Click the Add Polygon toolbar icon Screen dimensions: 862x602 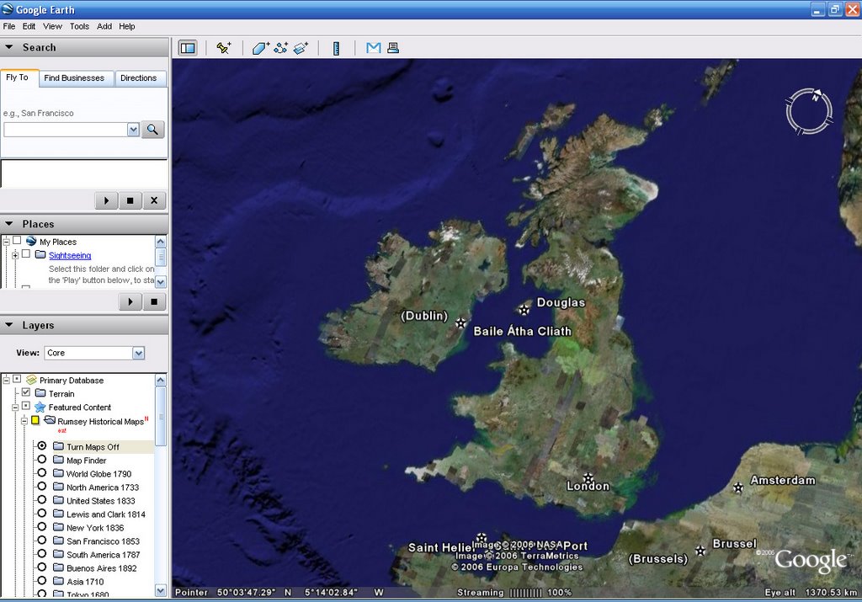pyautogui.click(x=261, y=48)
